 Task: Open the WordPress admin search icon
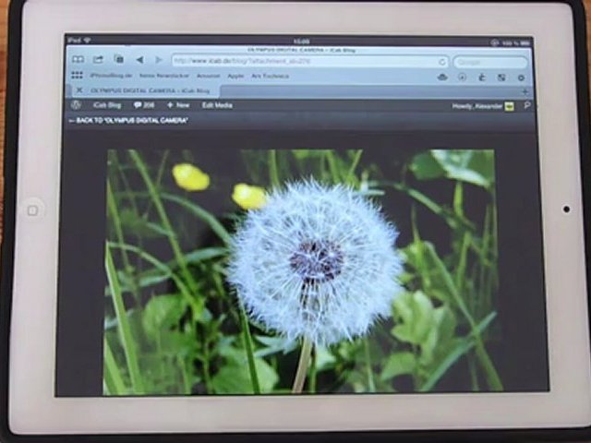pos(527,105)
